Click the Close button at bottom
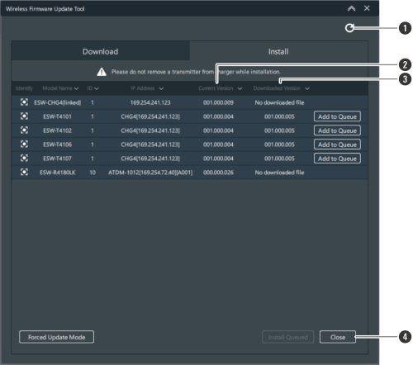This screenshot has height=365, width=413. click(338, 337)
